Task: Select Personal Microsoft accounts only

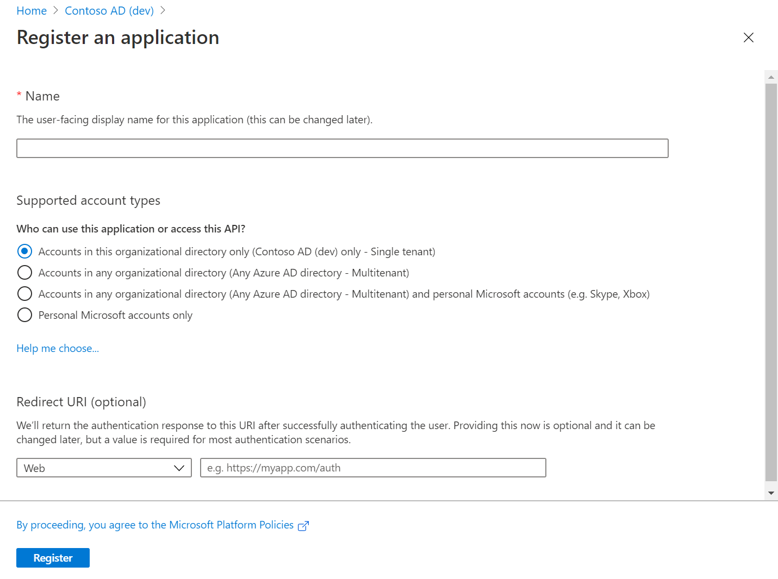Action: [x=24, y=314]
